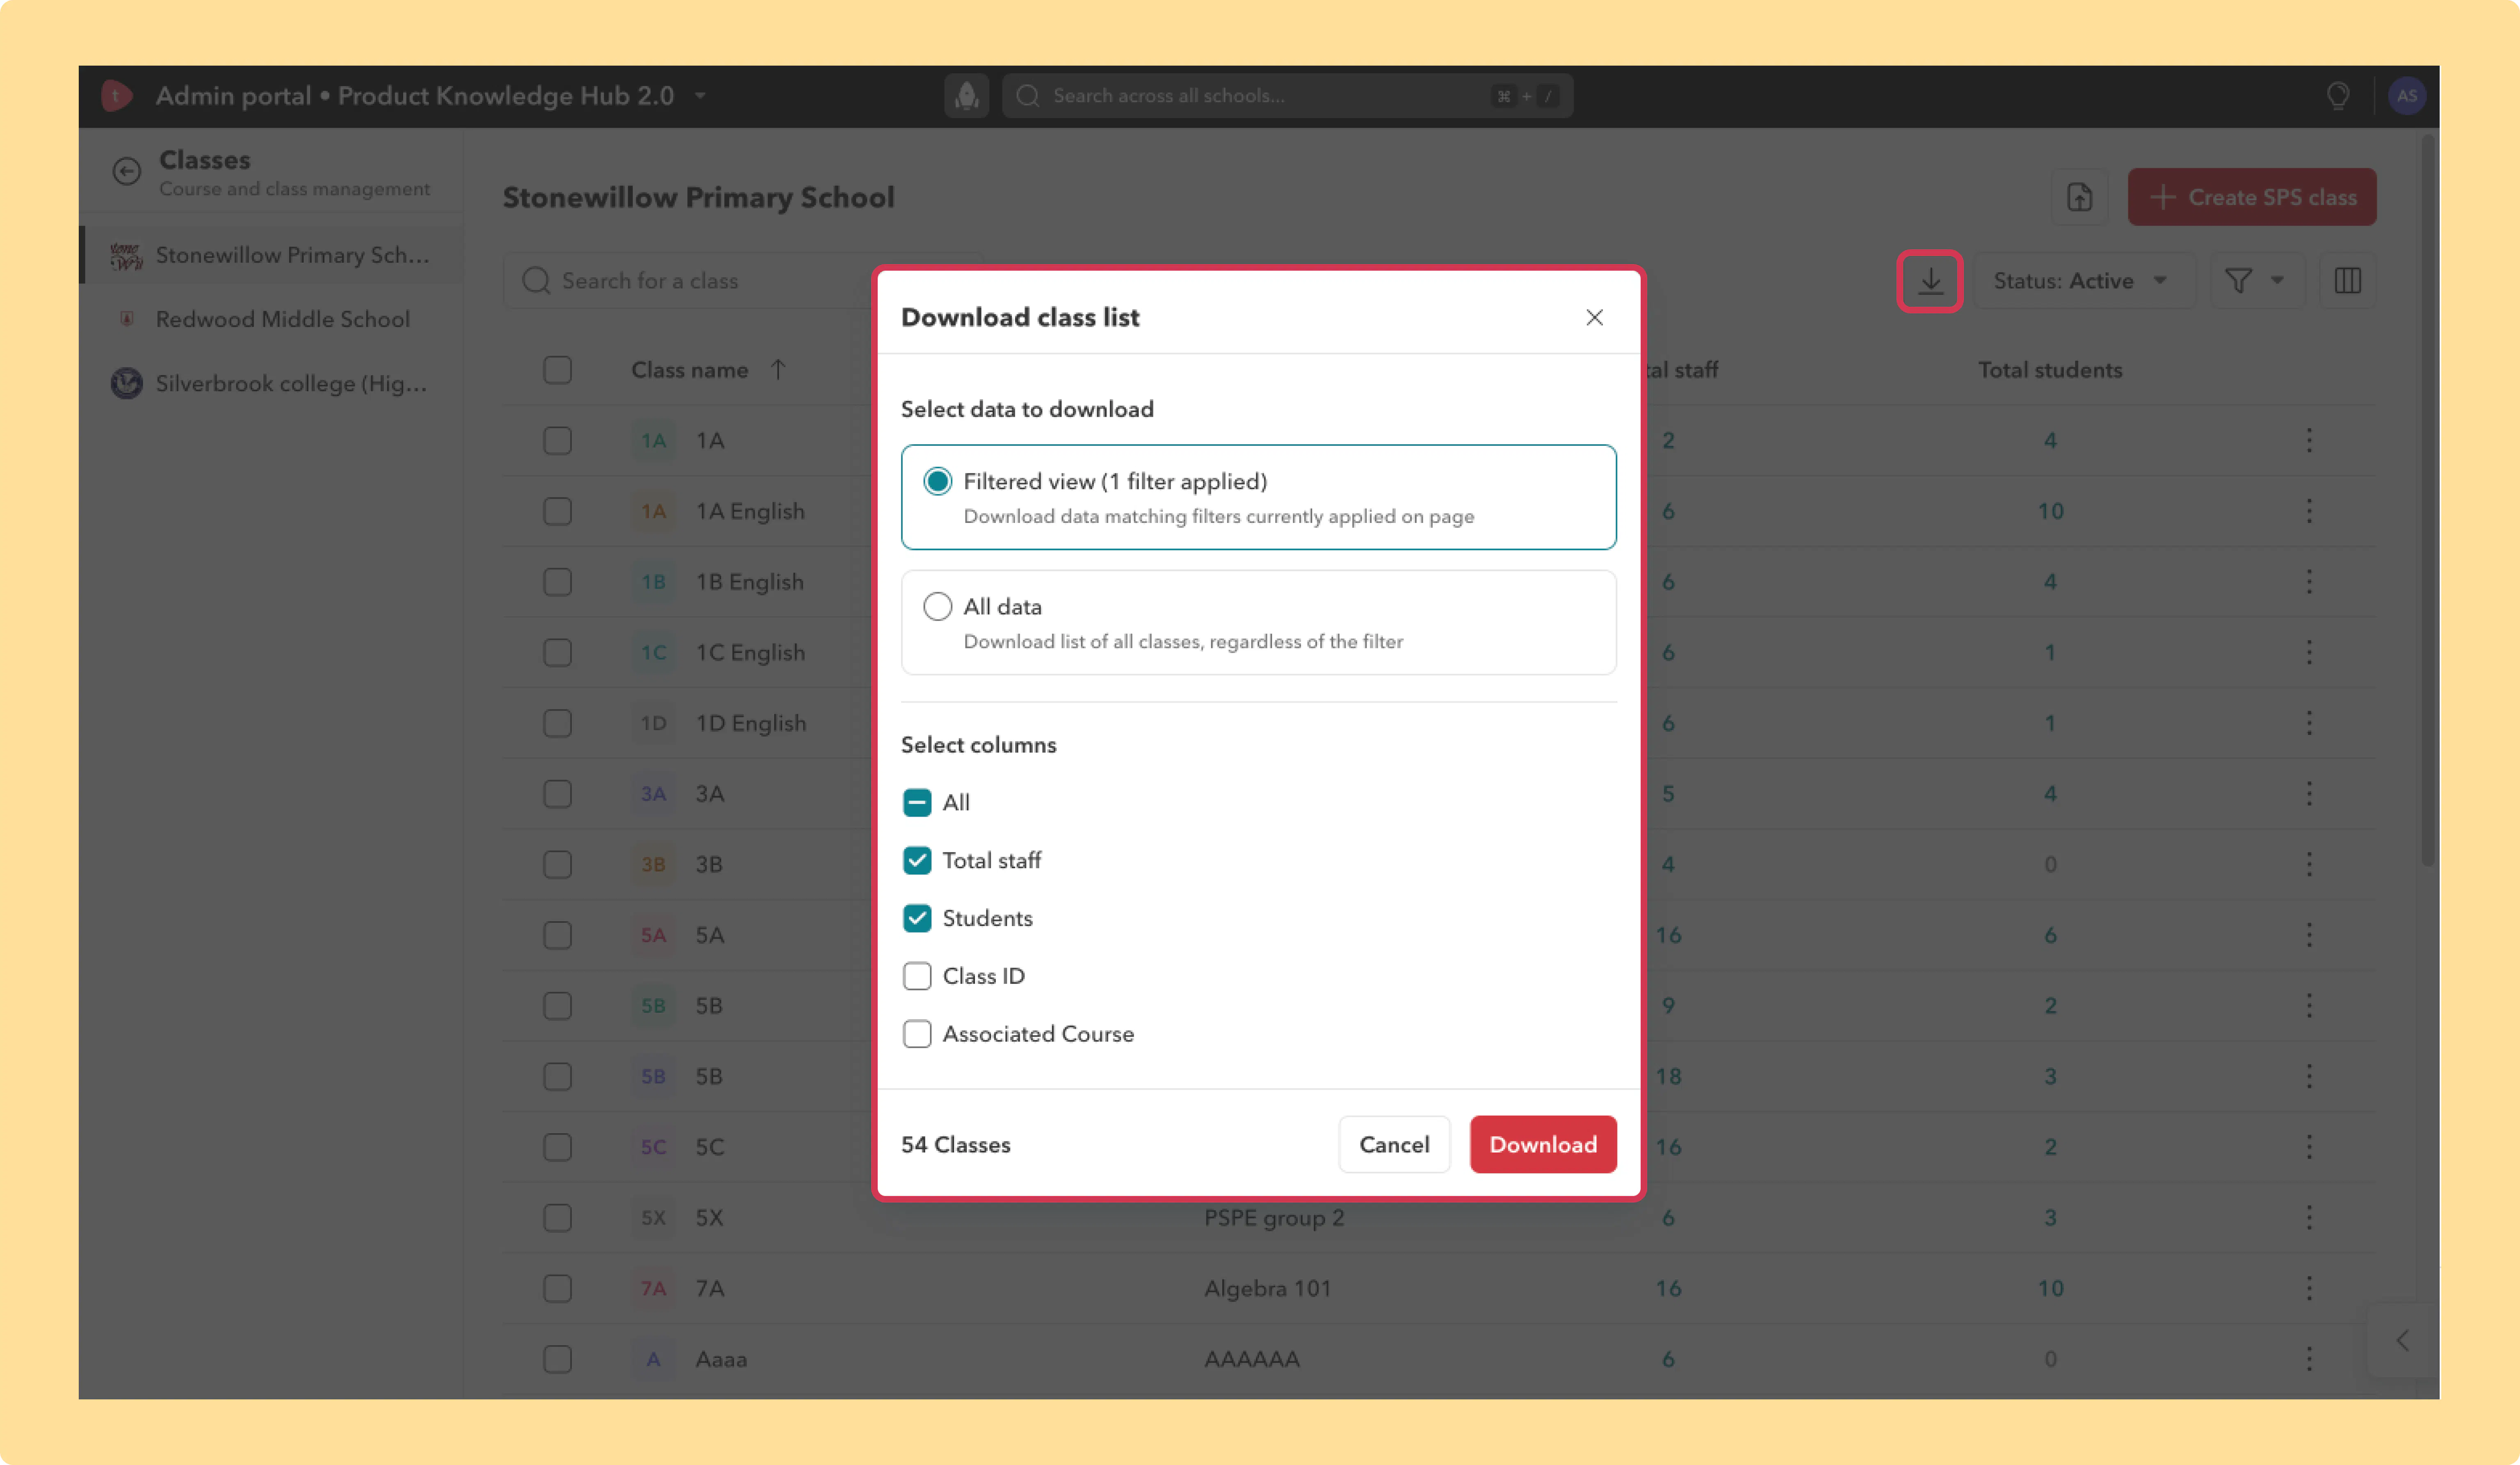Click the PSPE group 2 course cell
This screenshot has height=1465, width=2520.
1274,1219
